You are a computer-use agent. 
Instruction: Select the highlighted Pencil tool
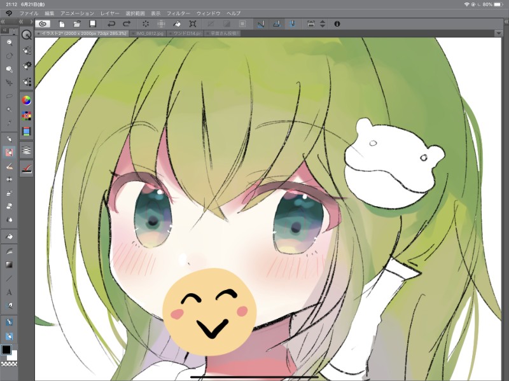click(10, 153)
